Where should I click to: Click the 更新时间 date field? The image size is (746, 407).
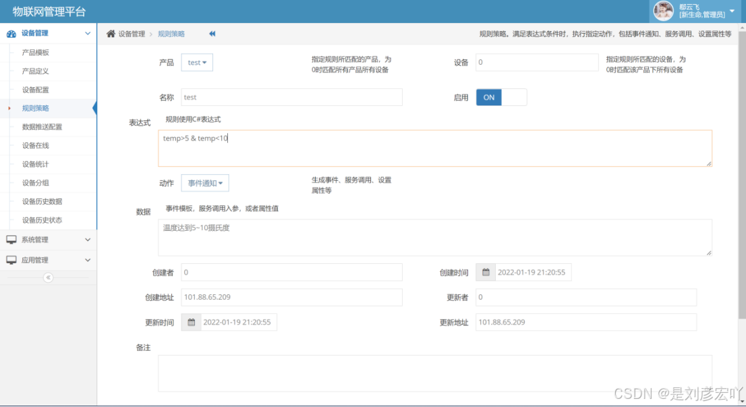pyautogui.click(x=239, y=322)
